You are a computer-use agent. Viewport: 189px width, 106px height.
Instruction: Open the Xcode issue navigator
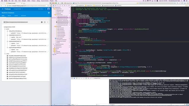(60, 6)
